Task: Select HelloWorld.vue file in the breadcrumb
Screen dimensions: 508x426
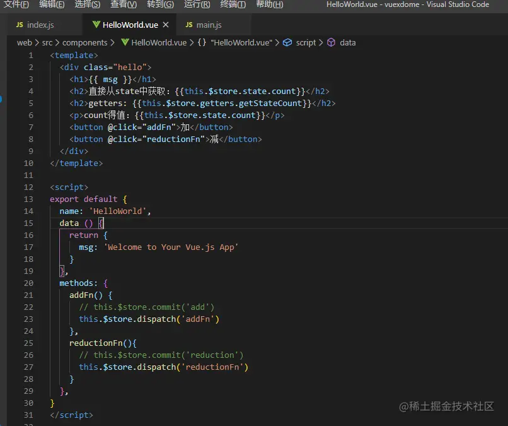Action: click(159, 43)
